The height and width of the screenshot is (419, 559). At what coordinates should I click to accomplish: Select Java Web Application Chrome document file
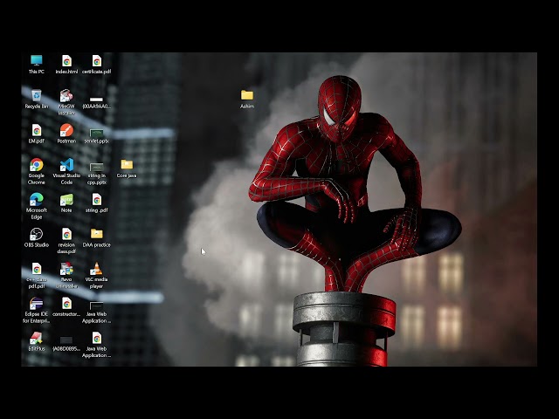[97, 345]
